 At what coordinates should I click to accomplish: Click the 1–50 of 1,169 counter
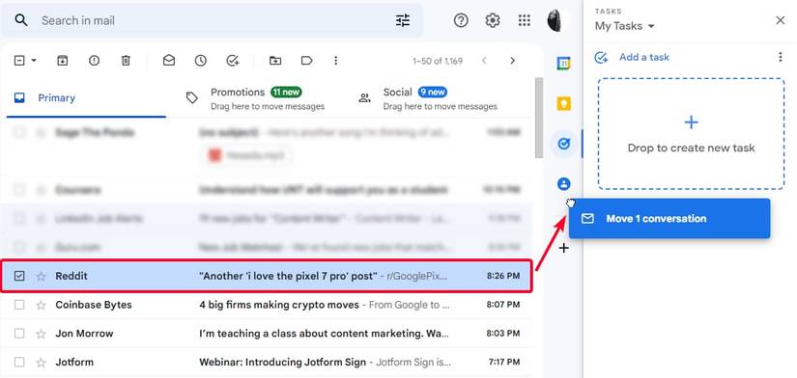(438, 61)
